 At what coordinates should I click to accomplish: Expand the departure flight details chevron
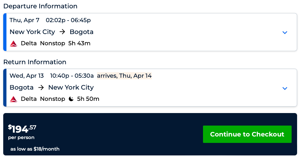click(285, 32)
